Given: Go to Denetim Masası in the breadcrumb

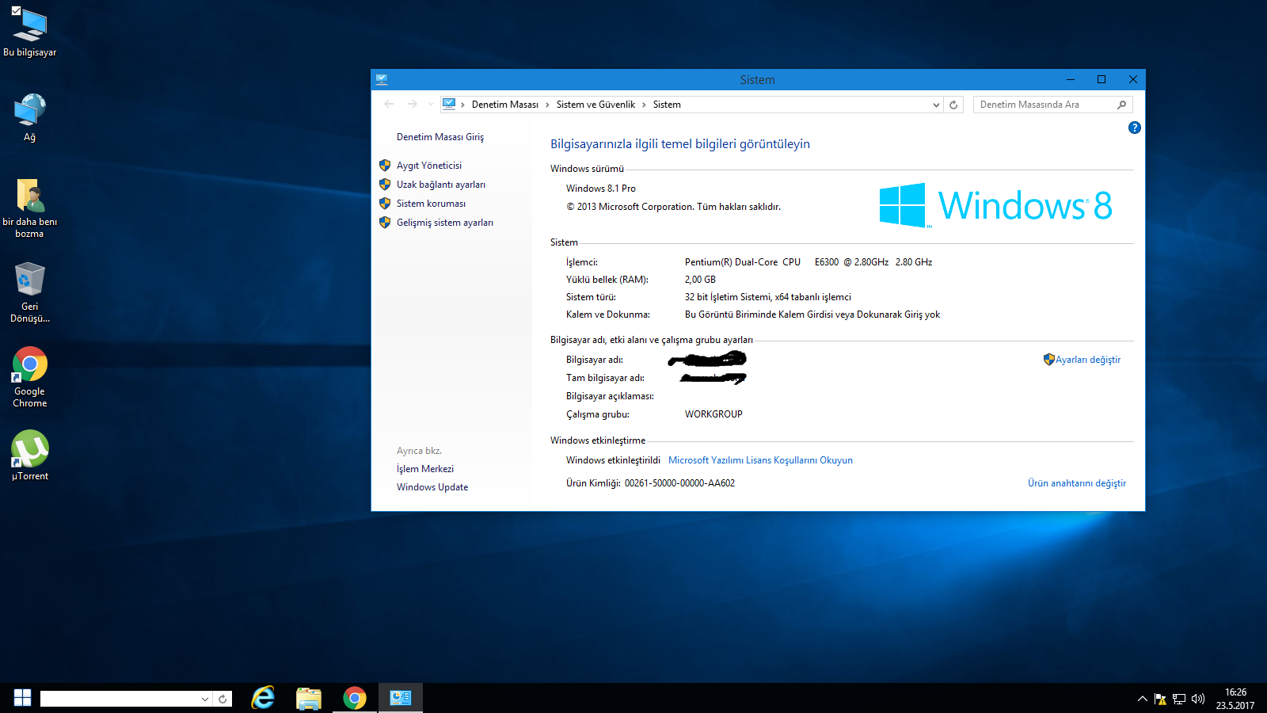Looking at the screenshot, I should click(x=505, y=105).
